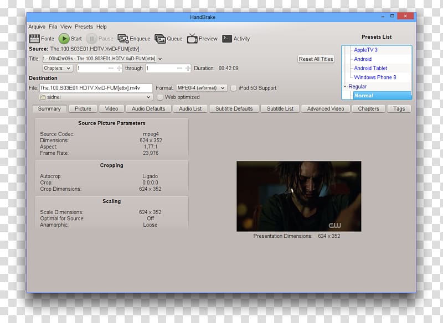Select the Android Tablet preset
The height and width of the screenshot is (323, 443).
coord(370,68)
